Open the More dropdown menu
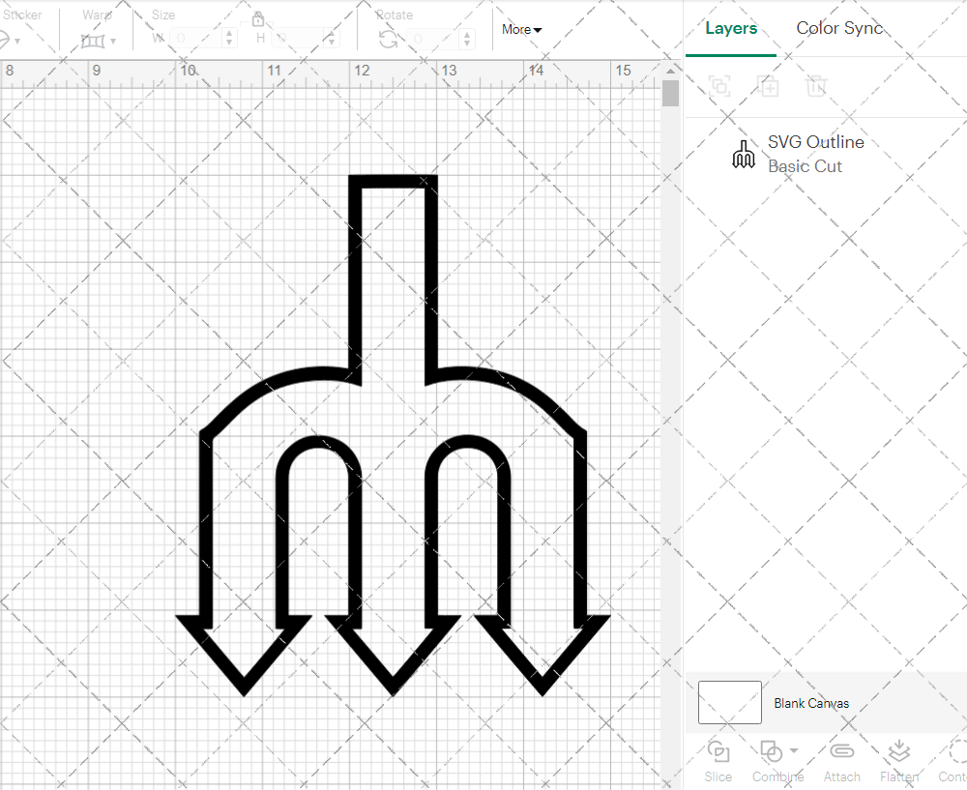 click(521, 30)
